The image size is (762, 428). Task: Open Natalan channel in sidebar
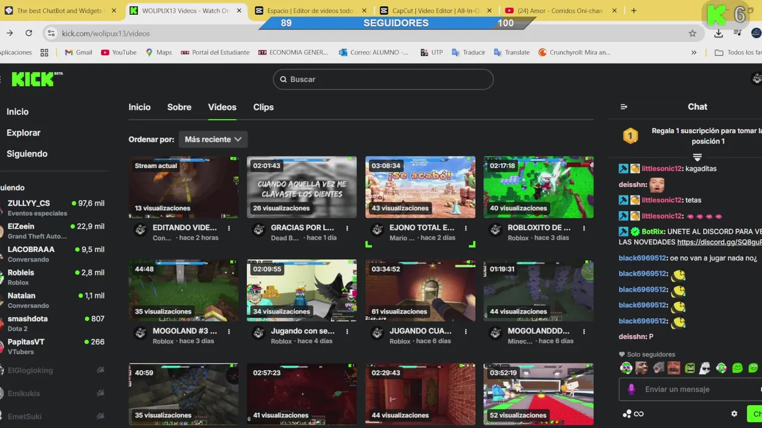point(54,300)
